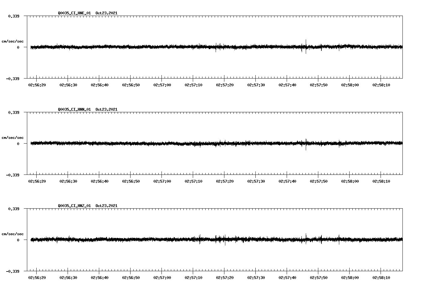This screenshot has height=289, width=425.
Task: Click the -0.339 lower axis value on HNZ plot
Action: click(13, 271)
